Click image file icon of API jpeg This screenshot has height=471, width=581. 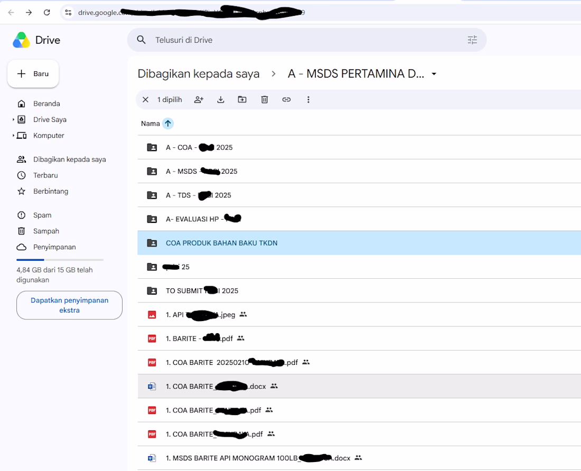152,315
